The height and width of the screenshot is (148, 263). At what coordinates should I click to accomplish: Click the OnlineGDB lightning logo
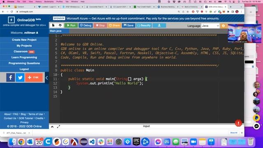point(11,20)
